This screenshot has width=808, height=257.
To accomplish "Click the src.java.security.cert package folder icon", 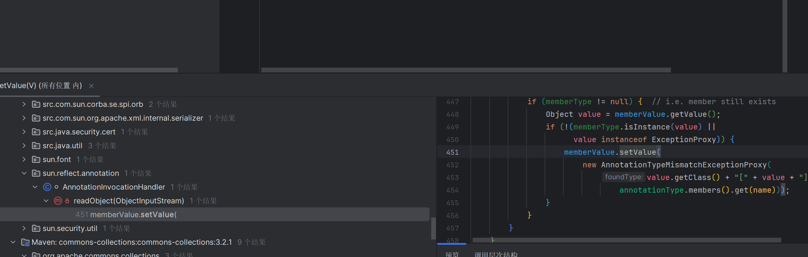I will click(36, 132).
